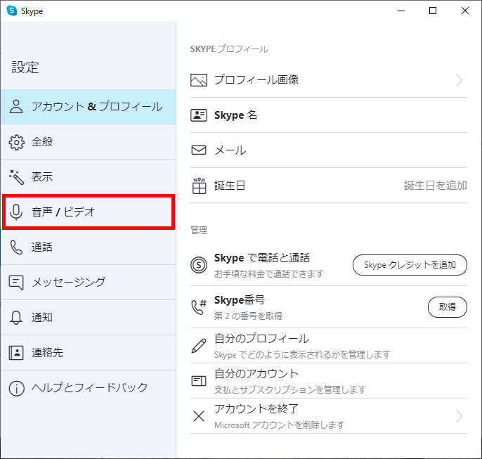Open the ヘルプとフィードバック tab

pyautogui.click(x=89, y=388)
